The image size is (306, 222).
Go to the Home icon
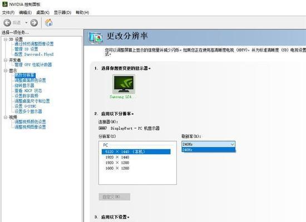[49, 23]
